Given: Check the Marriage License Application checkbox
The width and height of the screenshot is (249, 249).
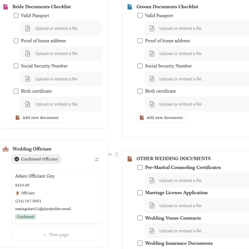Looking at the screenshot, I should tap(140, 193).
